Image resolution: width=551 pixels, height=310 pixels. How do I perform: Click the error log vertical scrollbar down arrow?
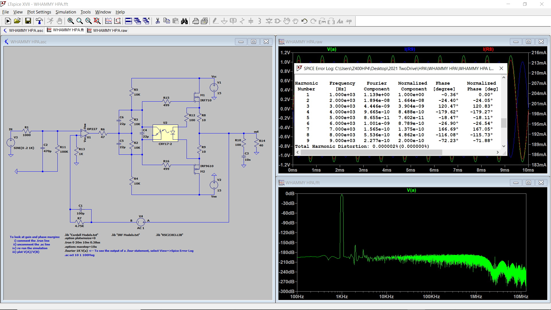[x=504, y=146]
